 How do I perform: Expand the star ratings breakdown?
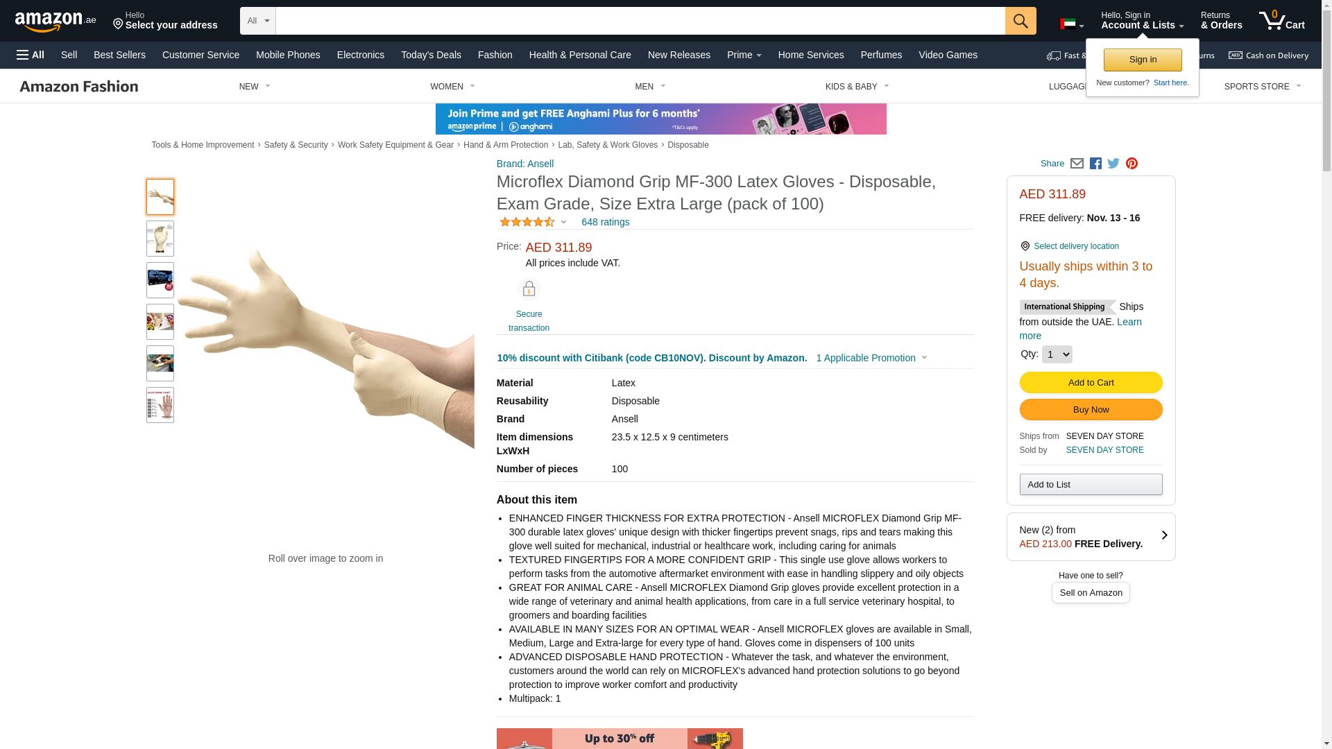533,222
